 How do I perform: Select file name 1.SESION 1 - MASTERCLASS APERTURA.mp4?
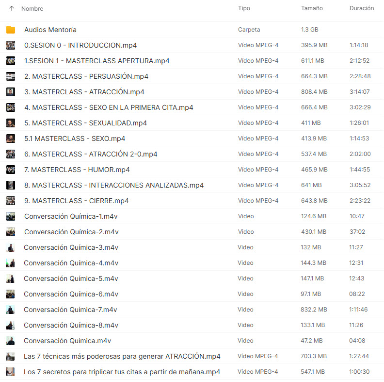(x=97, y=61)
